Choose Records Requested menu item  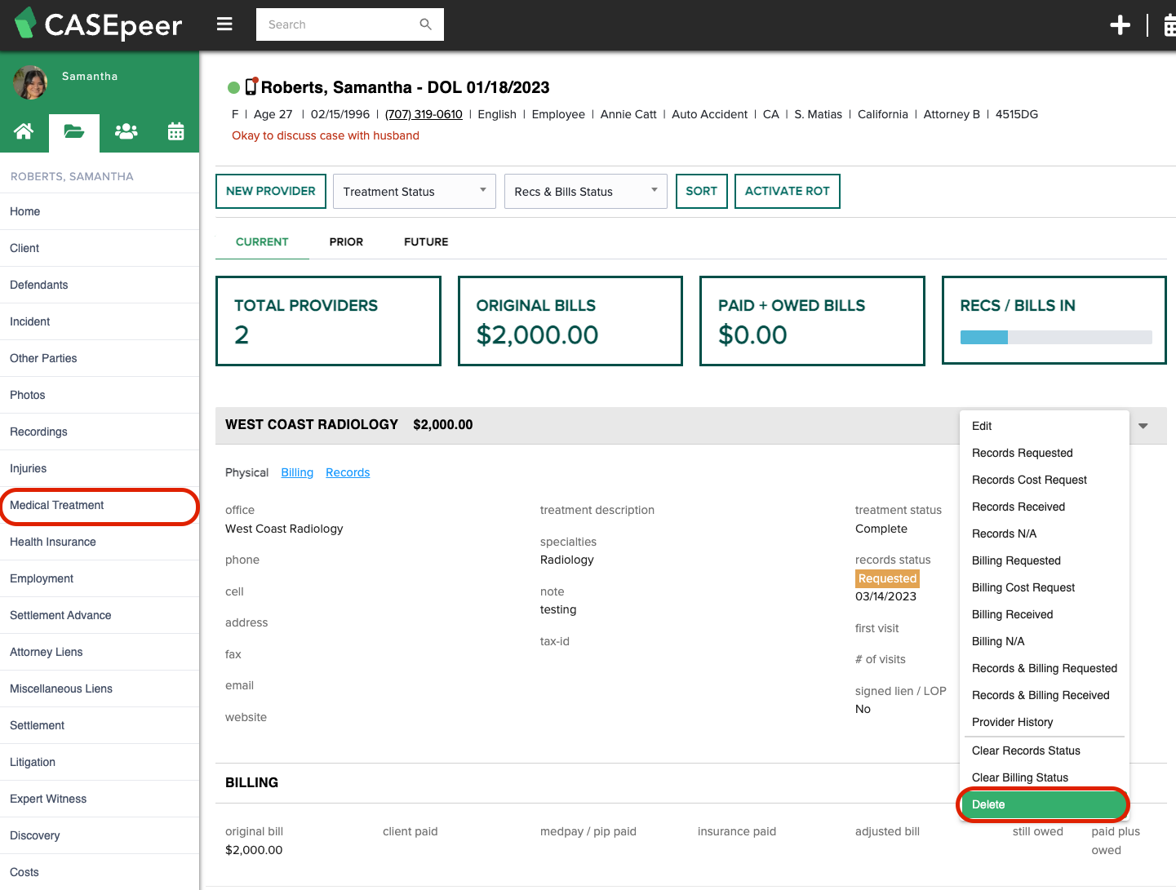tap(1045, 453)
